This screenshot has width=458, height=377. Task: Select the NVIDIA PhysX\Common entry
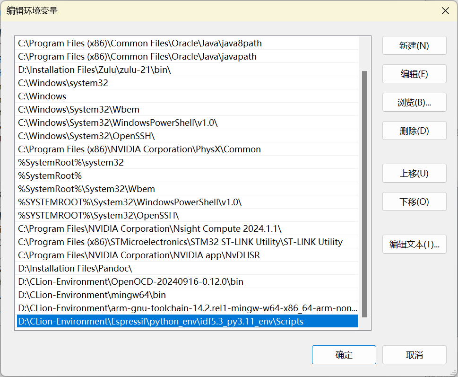[188, 149]
